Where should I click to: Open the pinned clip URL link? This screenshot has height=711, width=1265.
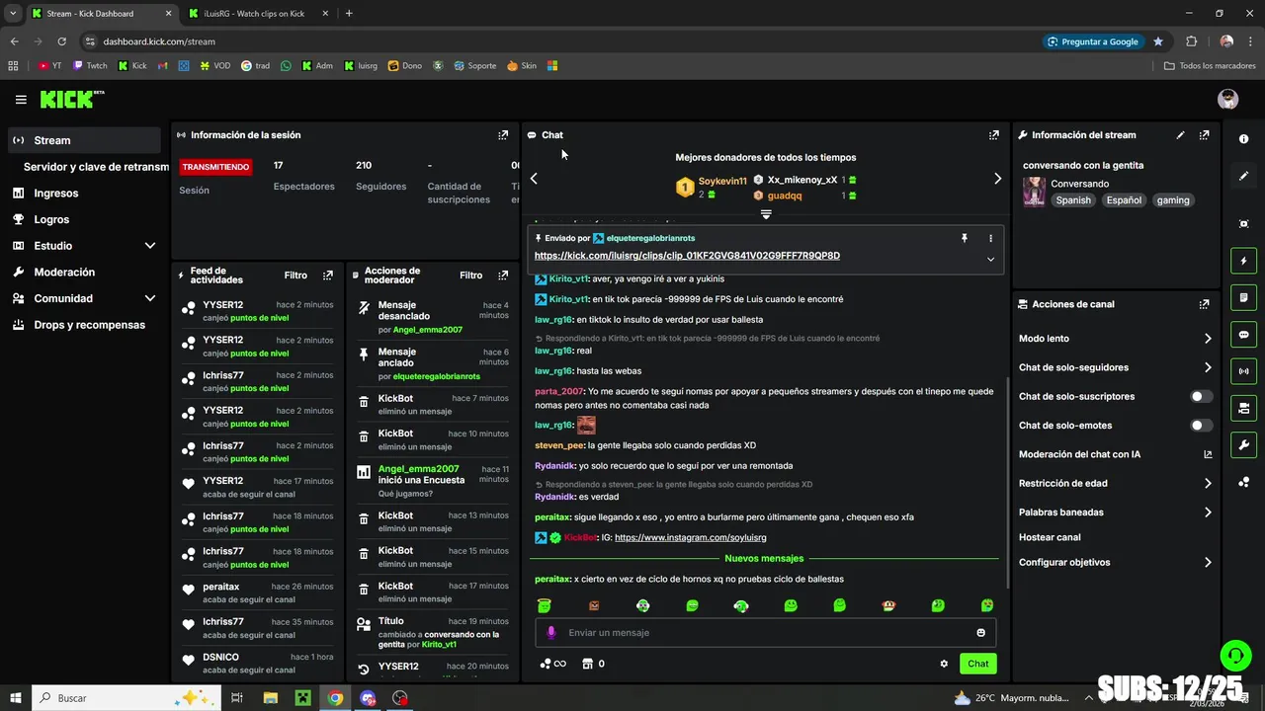687,256
